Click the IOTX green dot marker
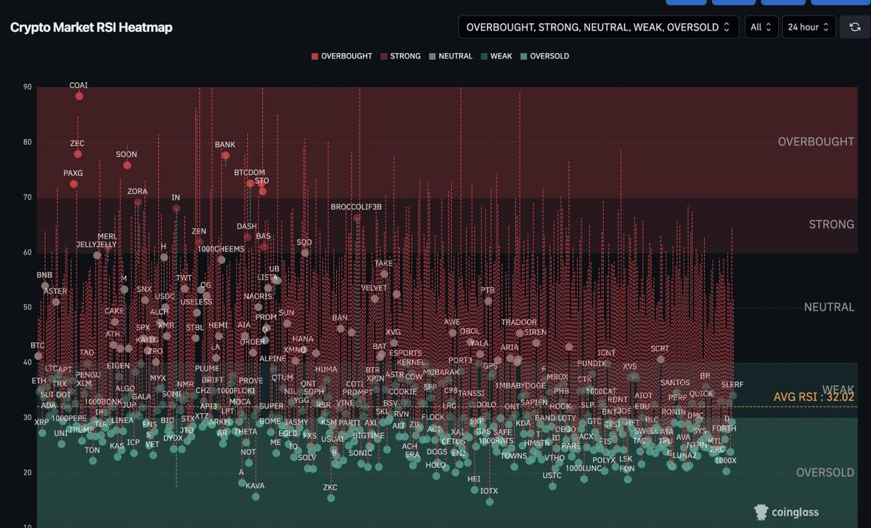The height and width of the screenshot is (528, 871). point(489,501)
